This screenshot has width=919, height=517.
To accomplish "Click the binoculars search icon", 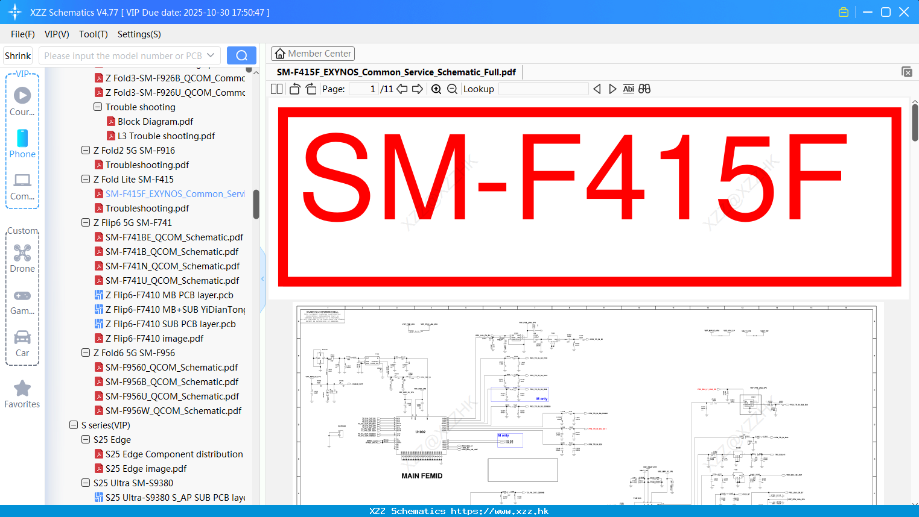I will coord(644,89).
